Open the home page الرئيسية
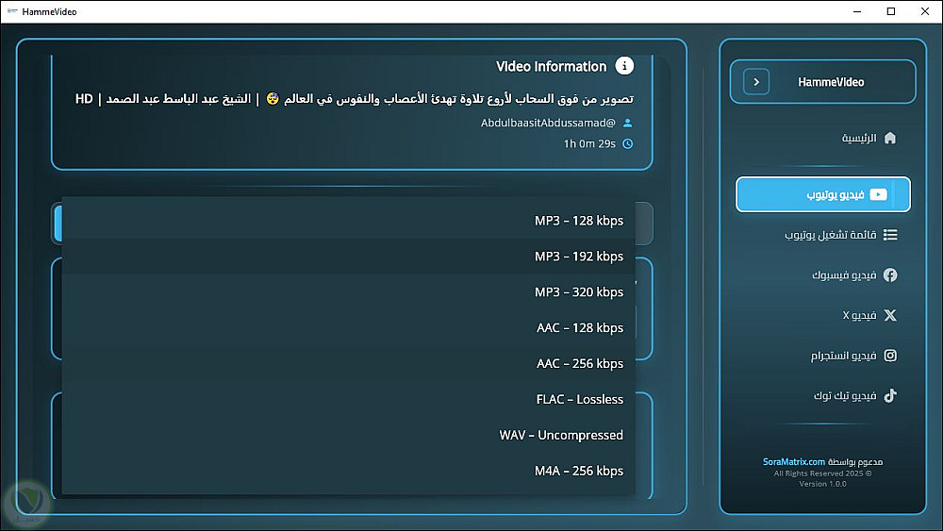Image resolution: width=943 pixels, height=531 pixels. (869, 139)
